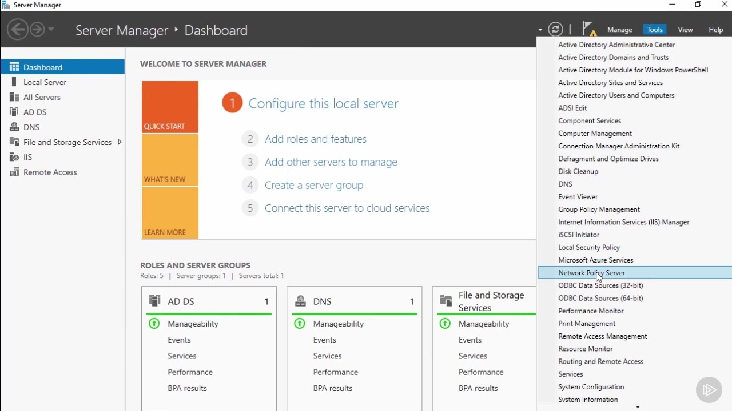The width and height of the screenshot is (732, 411).
Task: Click the refresh dashboard icon
Action: pyautogui.click(x=555, y=29)
